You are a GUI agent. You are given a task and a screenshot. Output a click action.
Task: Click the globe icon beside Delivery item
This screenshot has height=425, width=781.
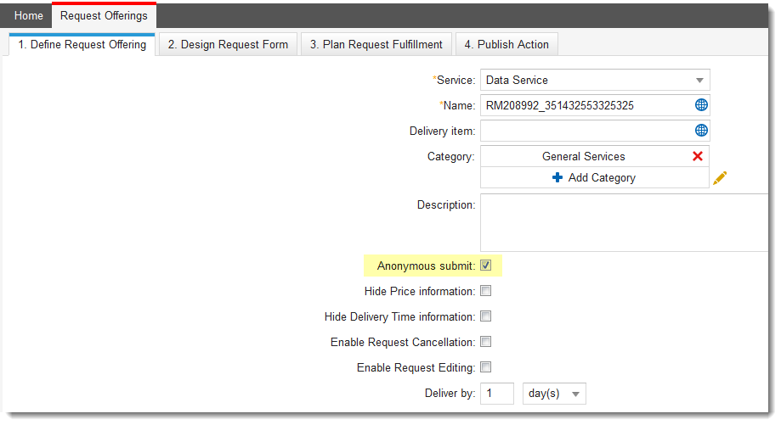701,131
